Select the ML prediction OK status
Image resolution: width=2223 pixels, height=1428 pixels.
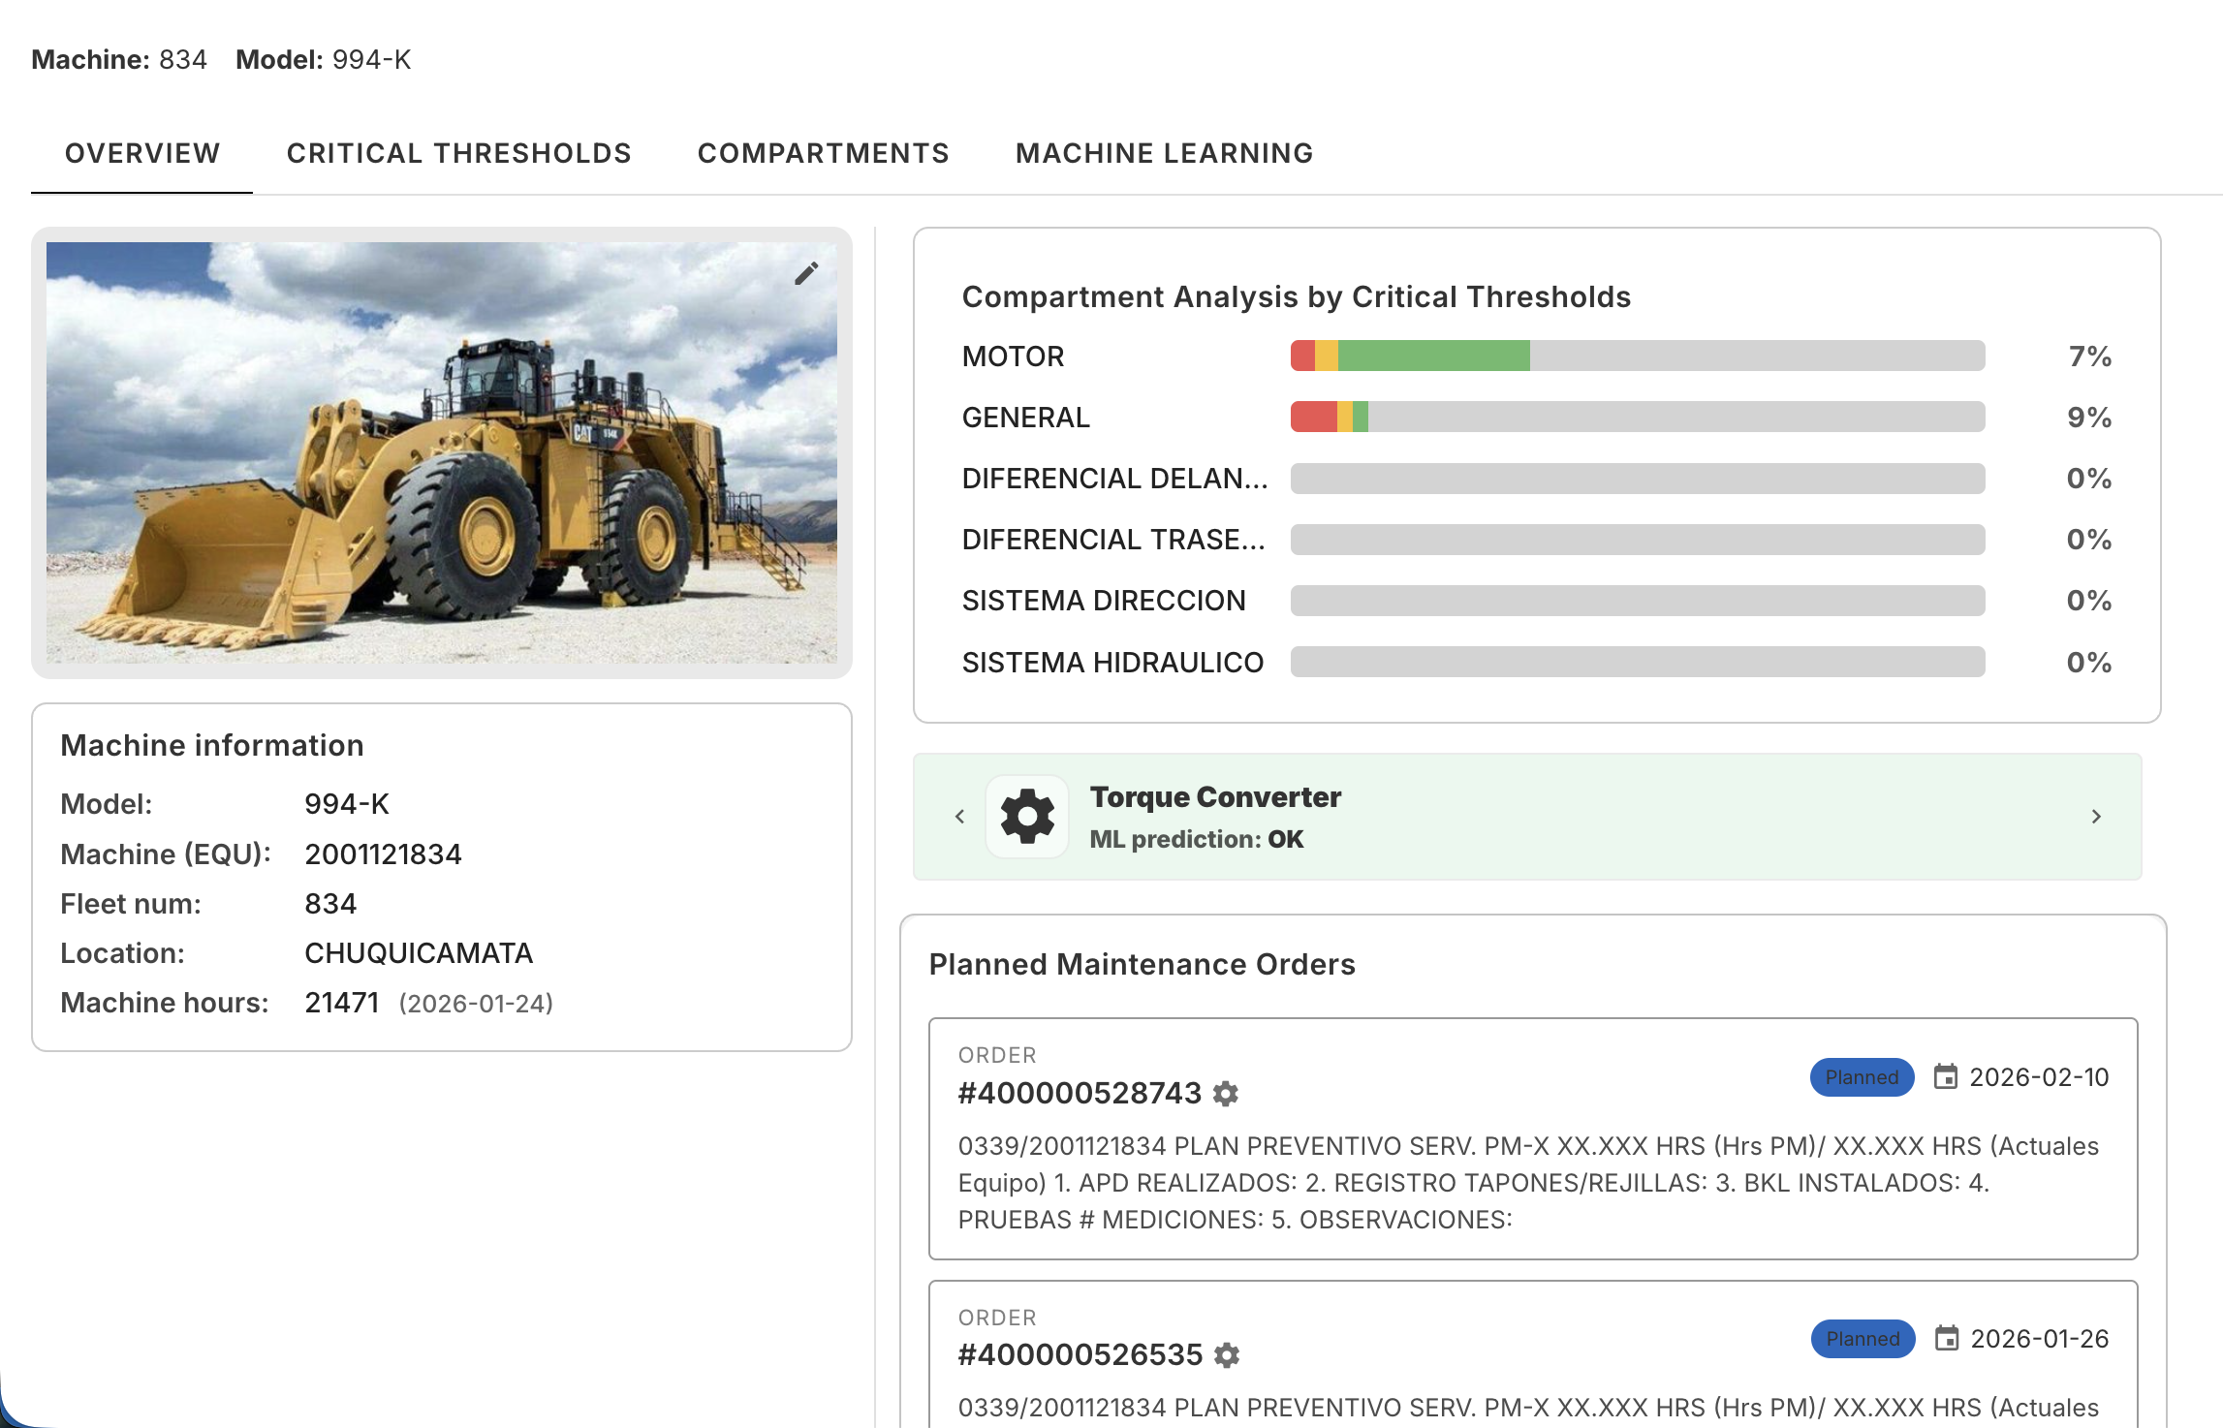(1197, 839)
